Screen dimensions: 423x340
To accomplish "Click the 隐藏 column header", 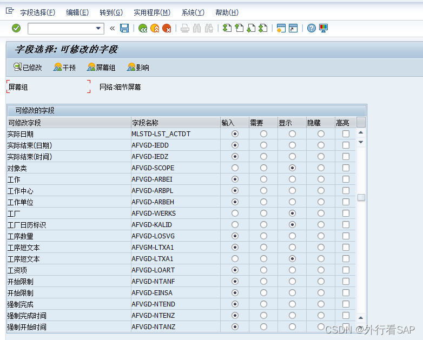I will point(320,123).
